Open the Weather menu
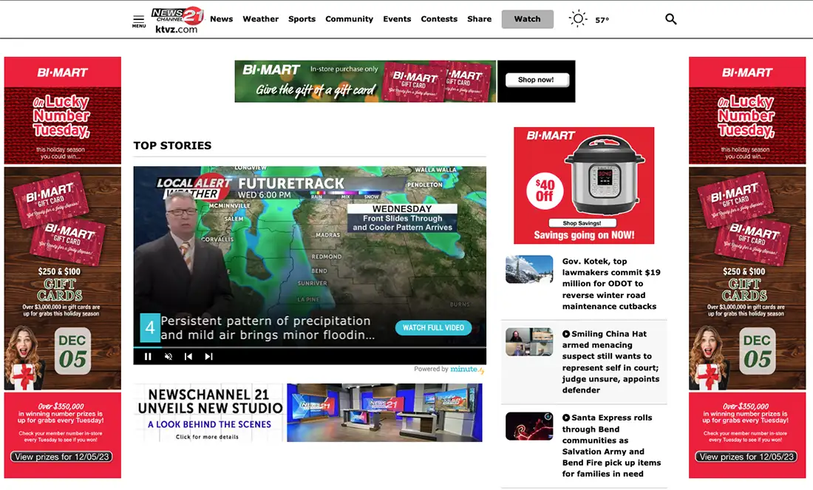The width and height of the screenshot is (813, 490). (260, 18)
